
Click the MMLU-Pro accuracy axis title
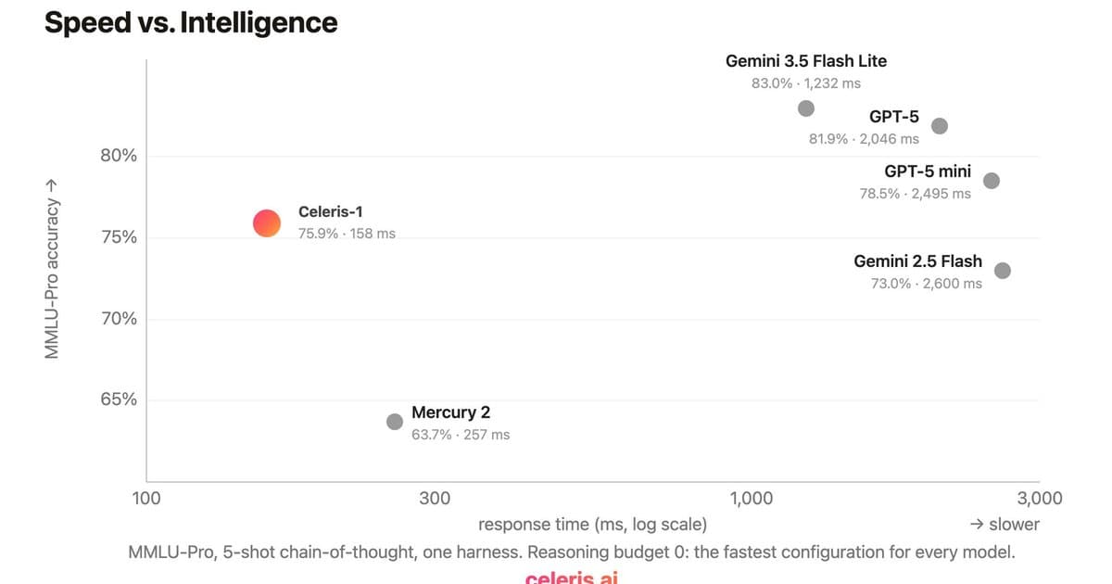(53, 268)
